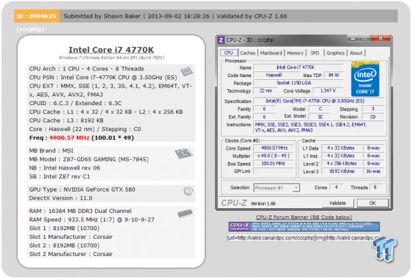Click the Package Socket 1150 LGA field
This screenshot has height=278, width=412.
pyautogui.click(x=298, y=83)
